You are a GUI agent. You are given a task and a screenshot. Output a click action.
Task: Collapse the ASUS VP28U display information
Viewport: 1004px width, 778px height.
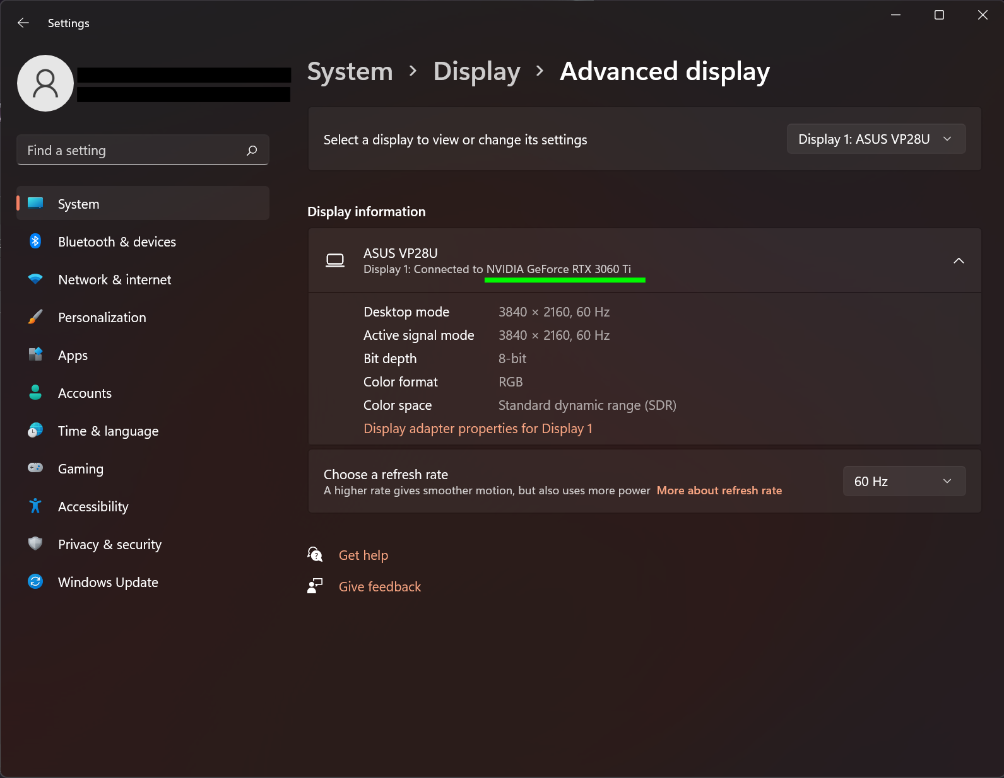pos(958,261)
